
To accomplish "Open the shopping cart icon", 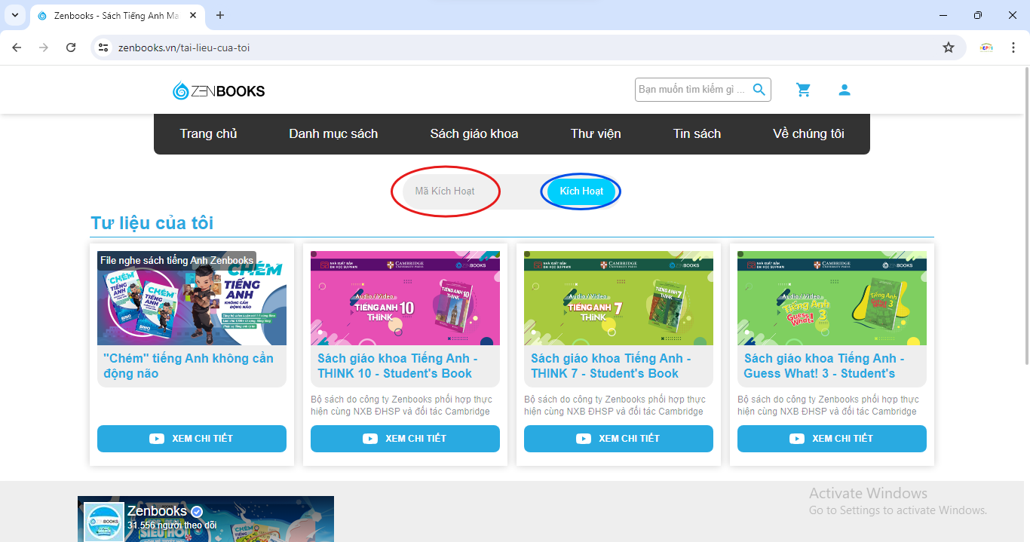I will [804, 90].
